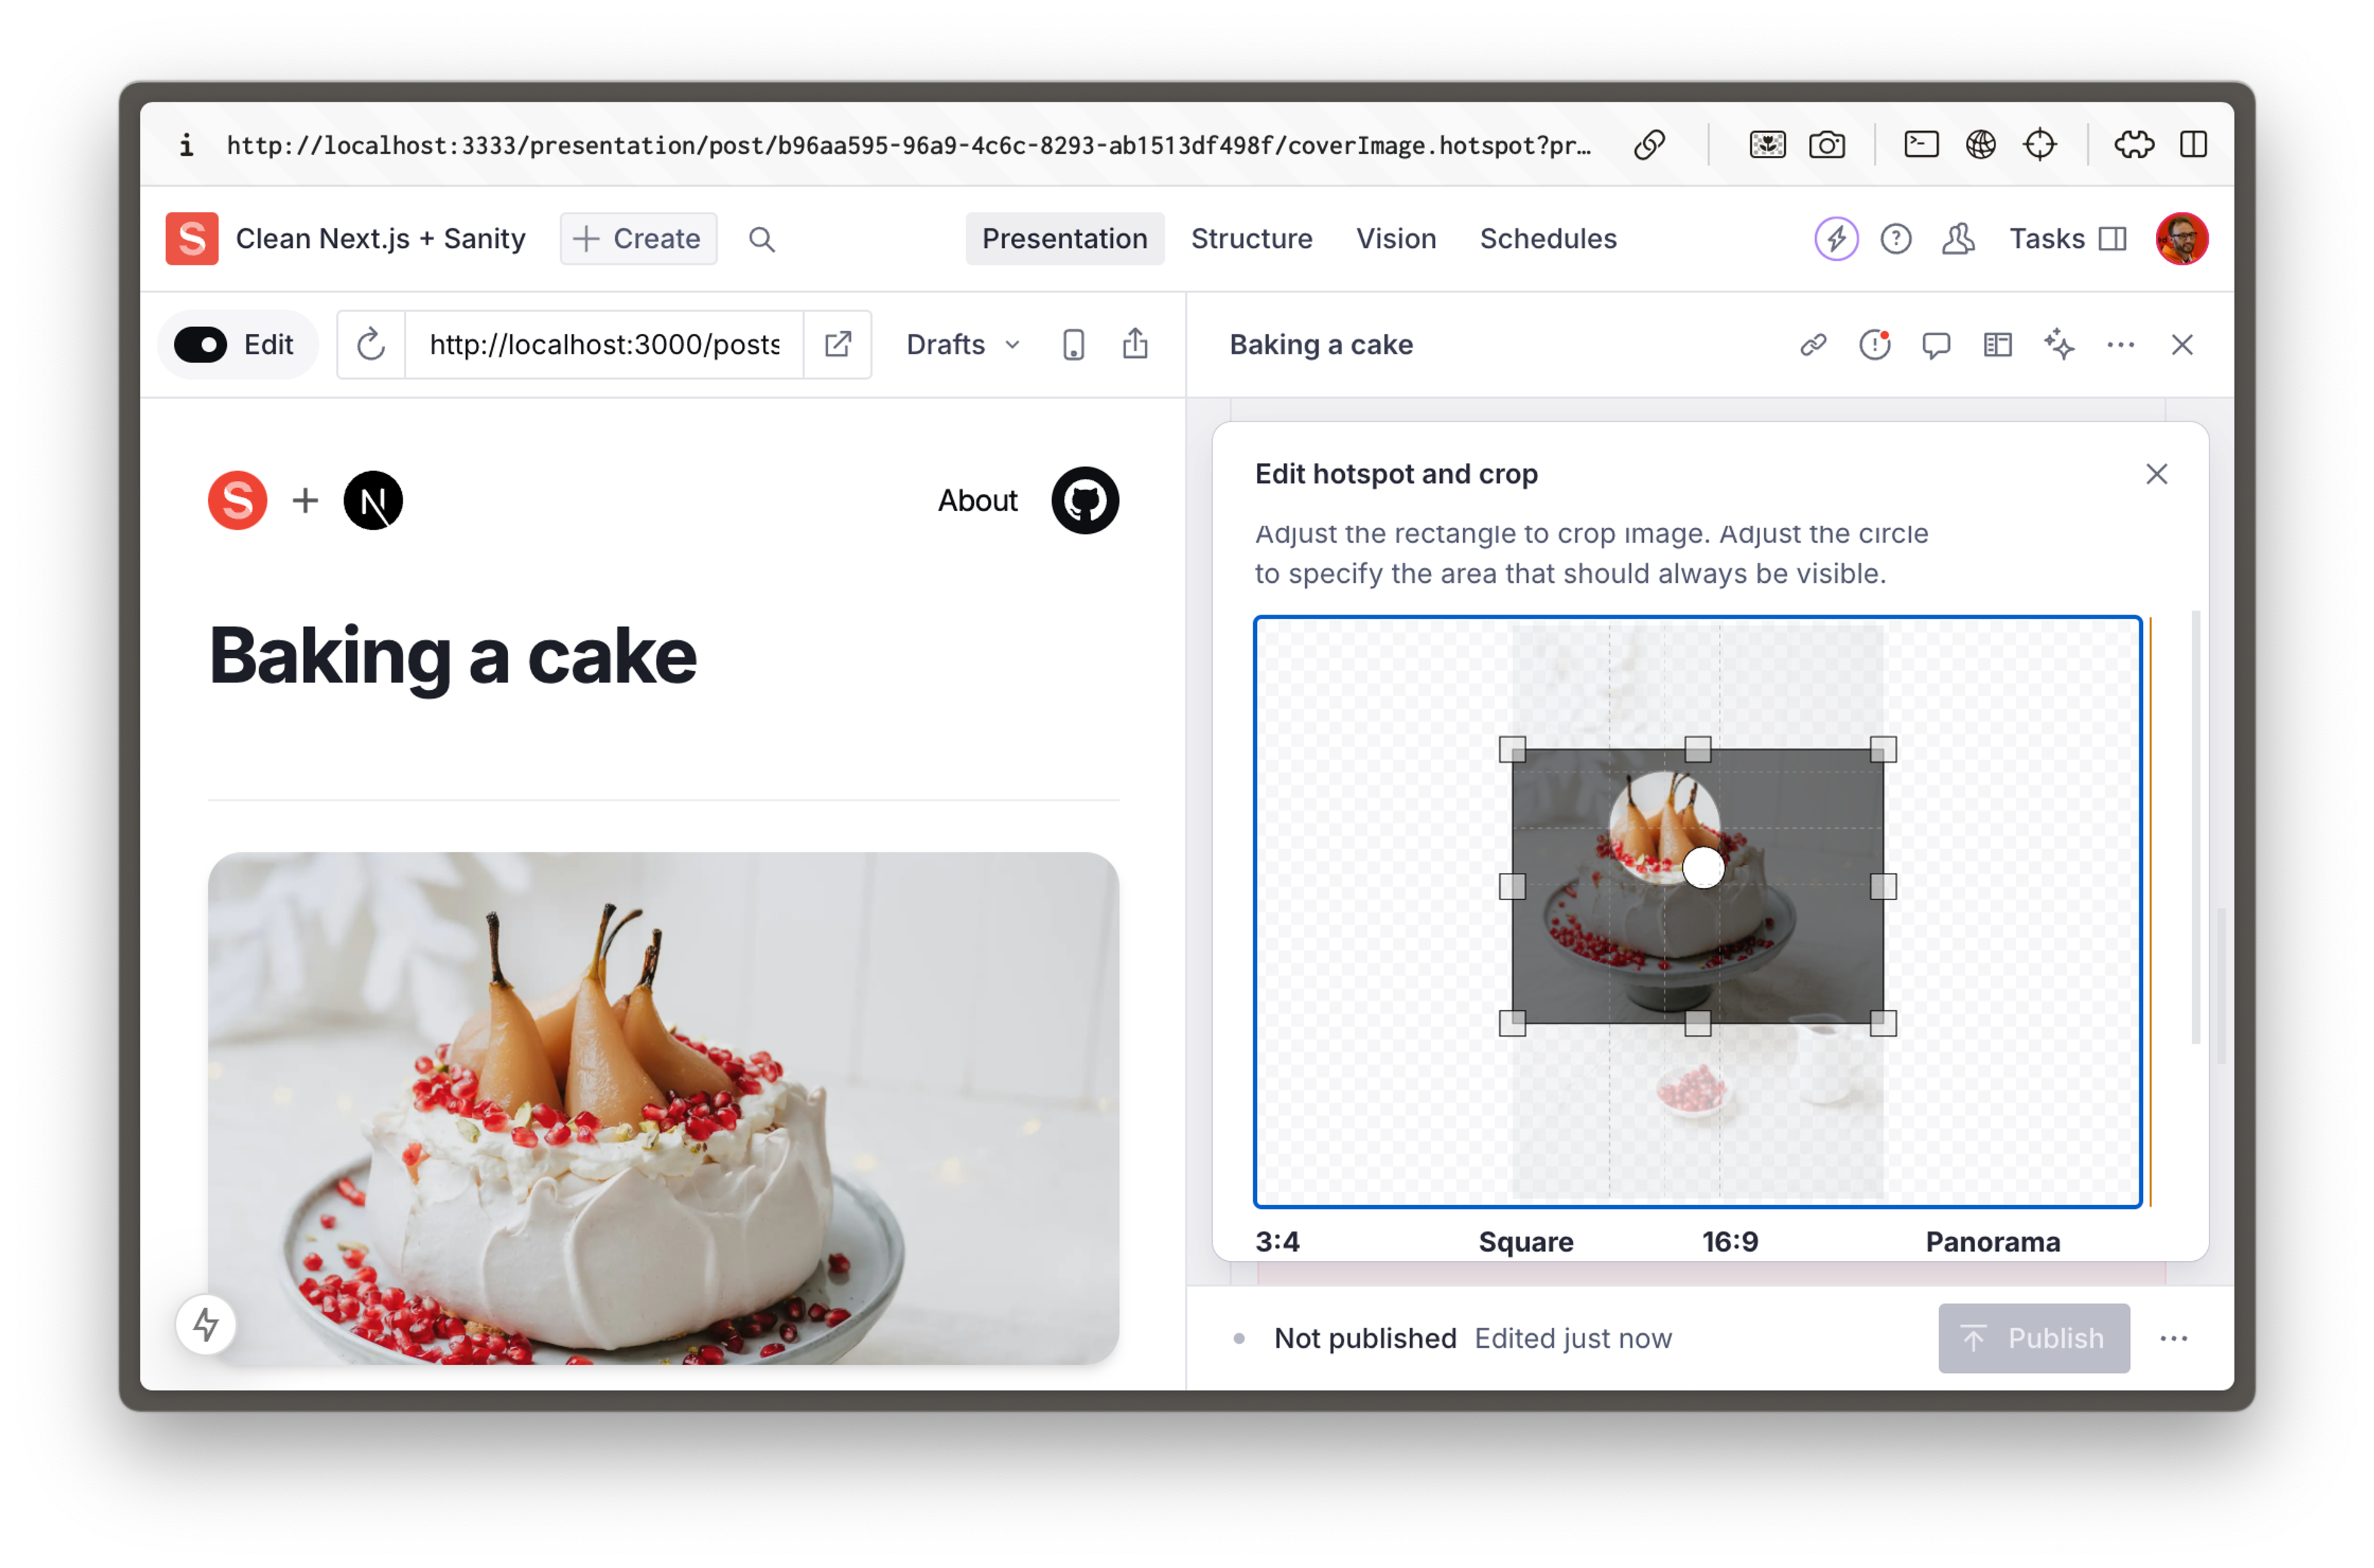Viewport: 2374px width, 1568px height.
Task: Switch to the Structure tab
Action: 1251,239
